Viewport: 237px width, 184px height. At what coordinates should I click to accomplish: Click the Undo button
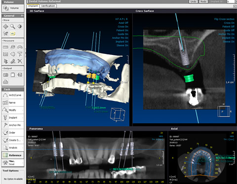[194, 1]
